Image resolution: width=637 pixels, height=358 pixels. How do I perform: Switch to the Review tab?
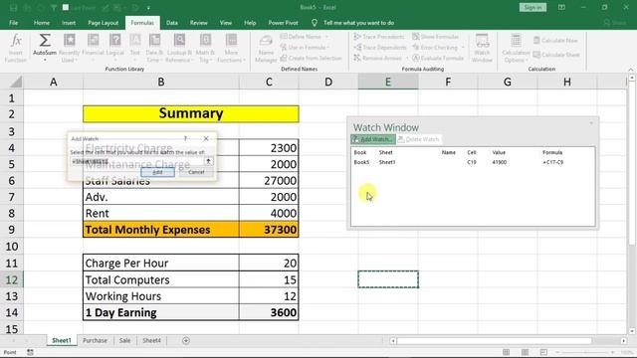click(199, 23)
